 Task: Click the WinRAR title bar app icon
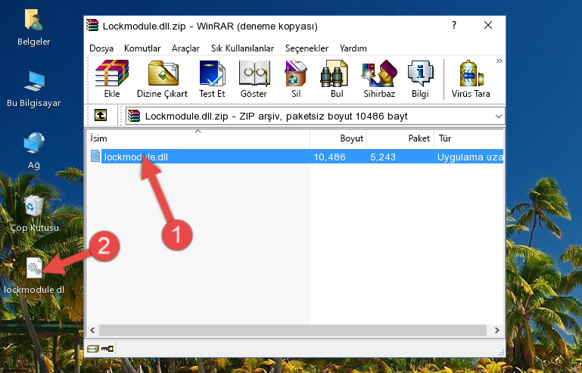click(x=92, y=25)
